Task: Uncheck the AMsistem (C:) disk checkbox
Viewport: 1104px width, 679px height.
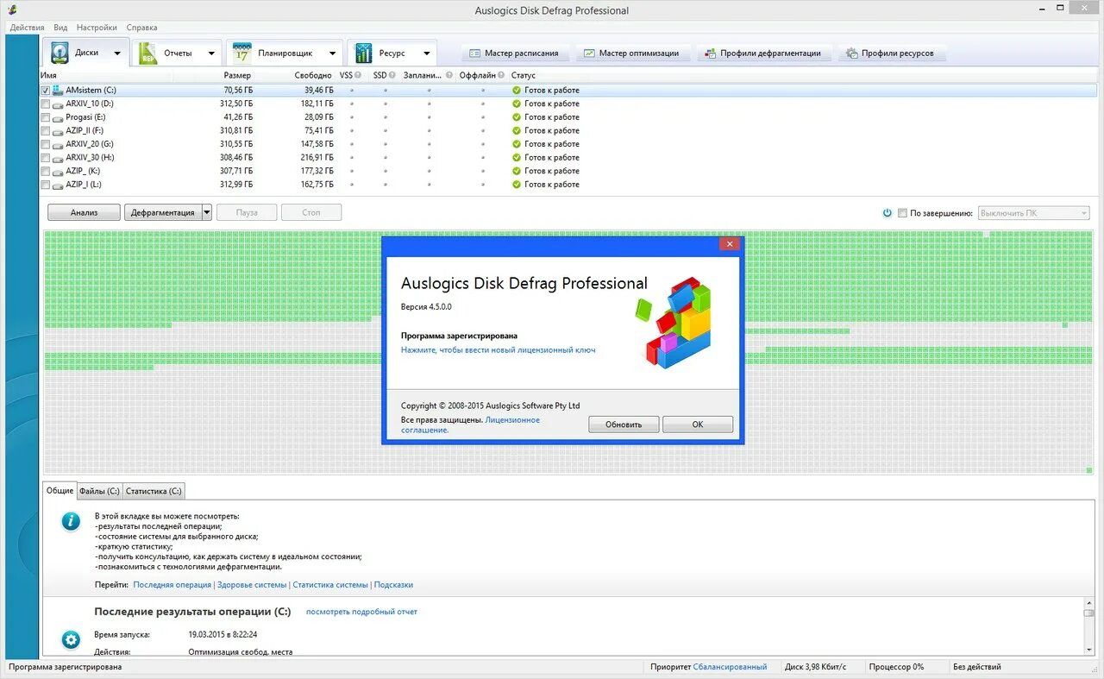Action: click(46, 90)
